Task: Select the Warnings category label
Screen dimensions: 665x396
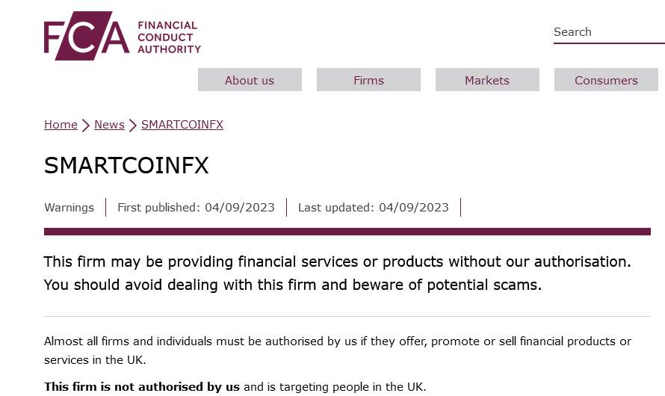Action: (69, 207)
